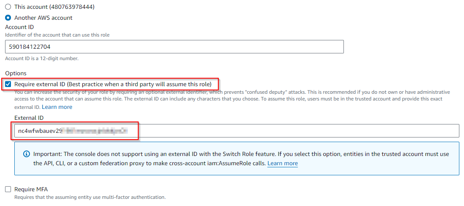Enable the Require MFA checkbox
The width and height of the screenshot is (464, 206).
click(8, 189)
